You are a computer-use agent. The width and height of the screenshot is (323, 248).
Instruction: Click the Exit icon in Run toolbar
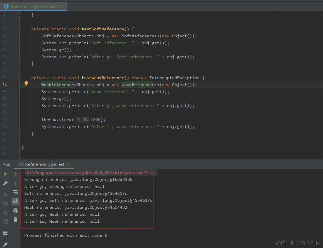point(5,222)
